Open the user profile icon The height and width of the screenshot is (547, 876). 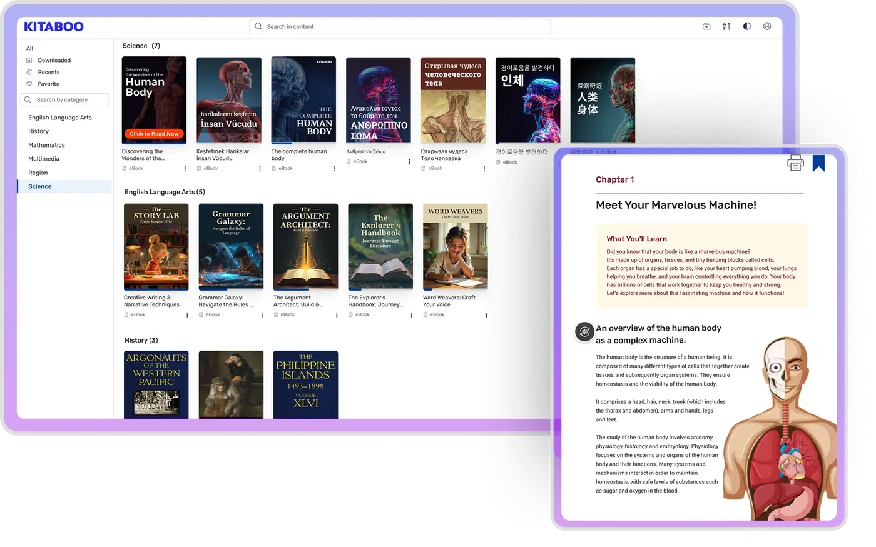(x=767, y=26)
